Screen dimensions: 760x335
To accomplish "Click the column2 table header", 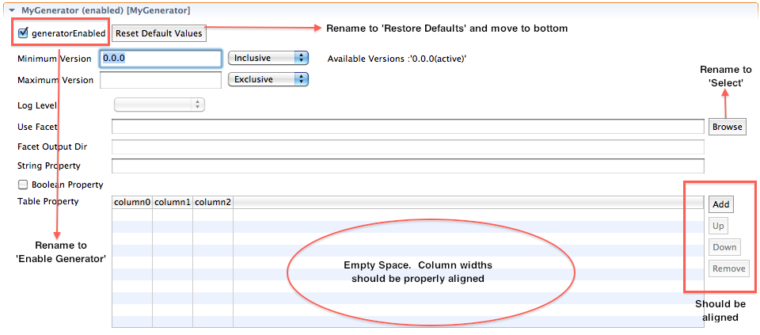I will (213, 203).
